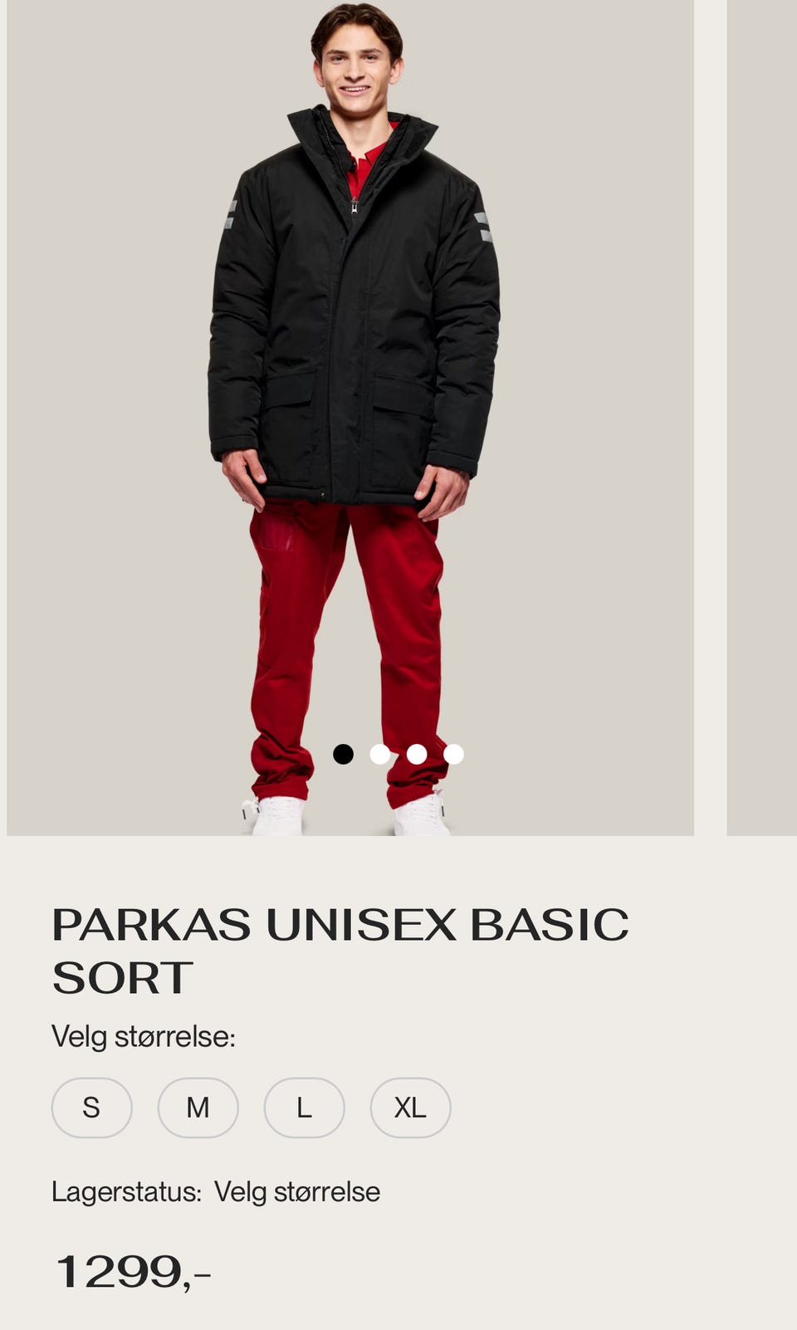Click the Lagerstatus label
Screen dimensions: 797x1330
point(126,1191)
